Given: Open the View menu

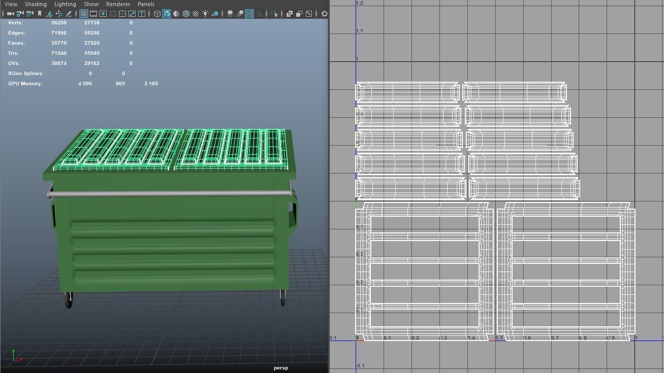Looking at the screenshot, I should (x=11, y=4).
